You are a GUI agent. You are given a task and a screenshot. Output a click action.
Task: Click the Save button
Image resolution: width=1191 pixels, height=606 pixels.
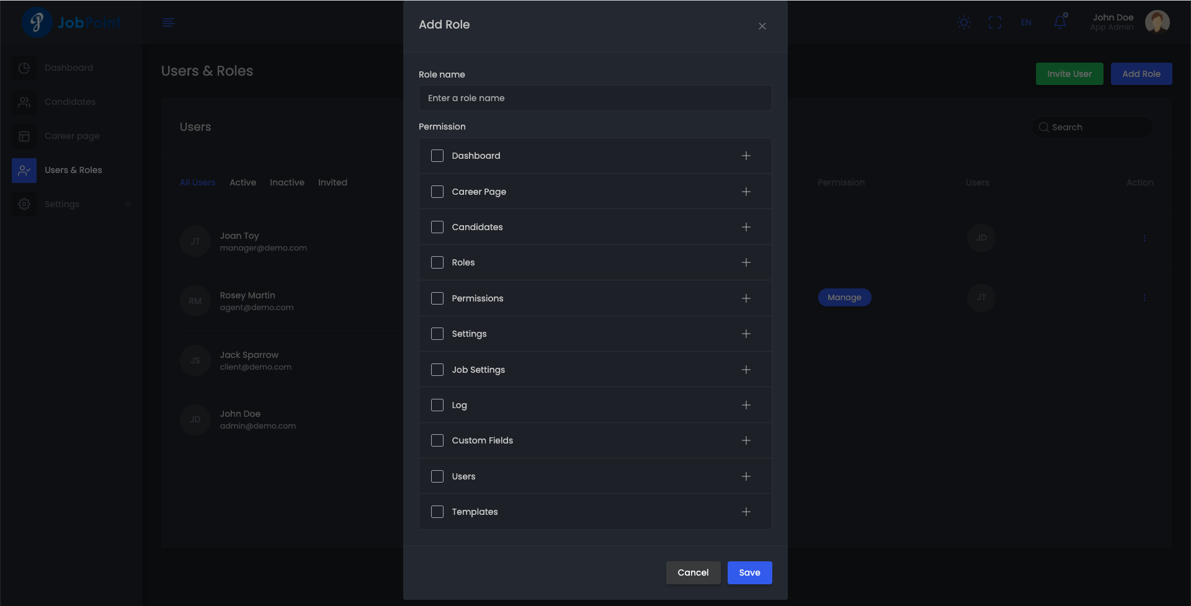click(x=749, y=573)
